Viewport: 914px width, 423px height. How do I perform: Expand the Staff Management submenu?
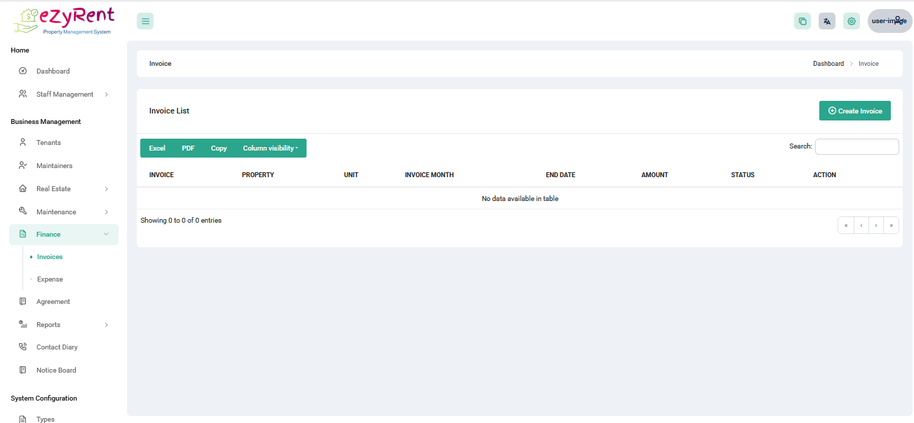tap(107, 95)
